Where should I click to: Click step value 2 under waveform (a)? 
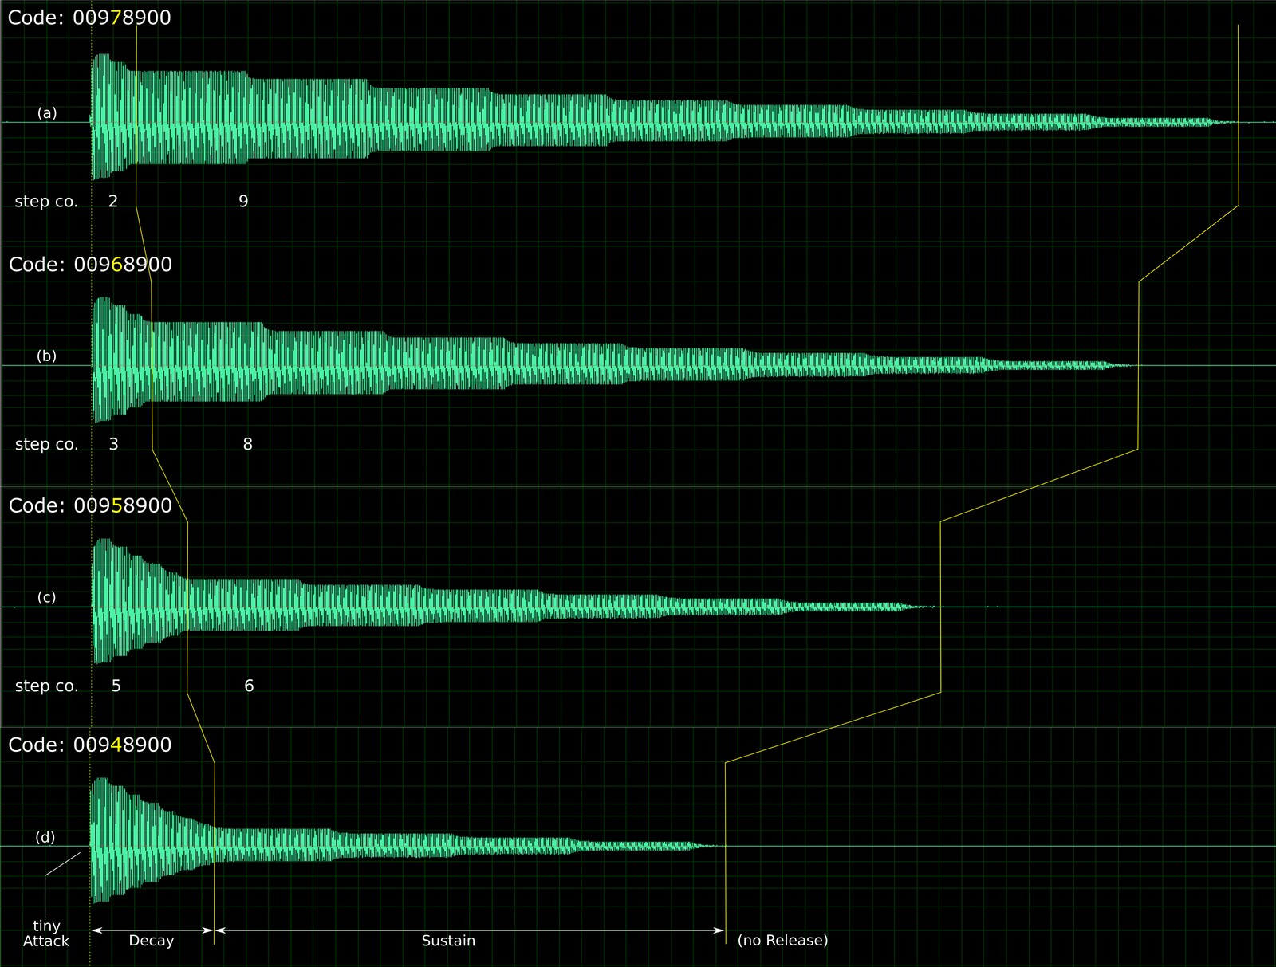click(113, 201)
